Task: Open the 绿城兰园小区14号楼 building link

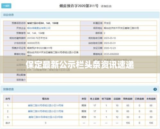Action: (x=46, y=106)
